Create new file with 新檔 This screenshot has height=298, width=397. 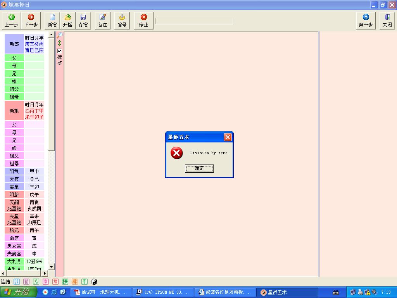coord(52,21)
